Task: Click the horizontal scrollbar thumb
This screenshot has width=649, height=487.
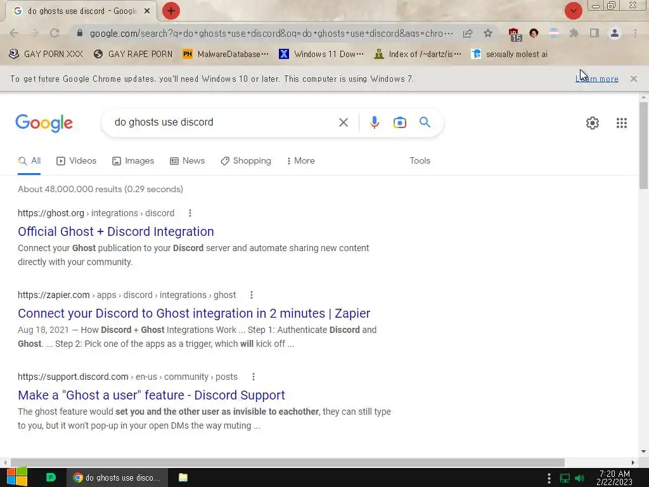Action: [288, 462]
